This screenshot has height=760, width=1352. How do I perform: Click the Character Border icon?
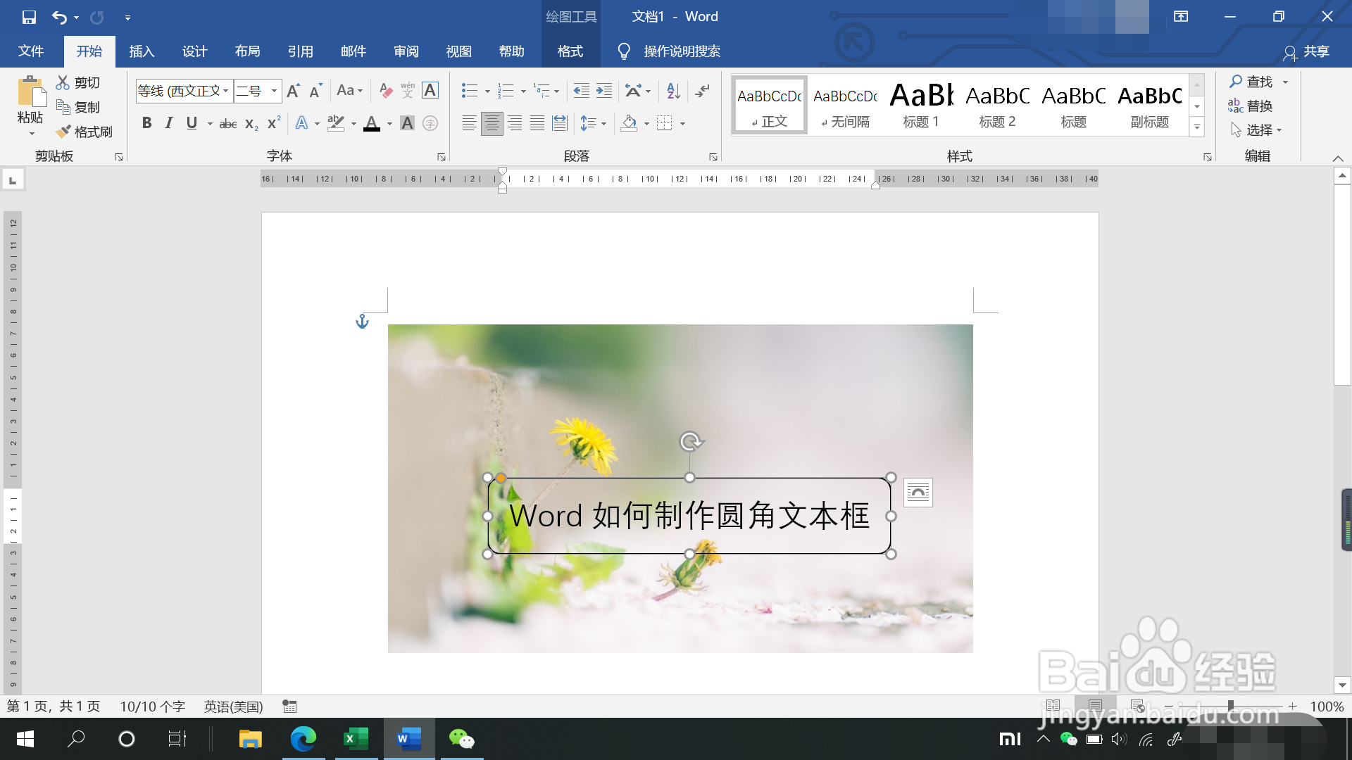coord(430,90)
